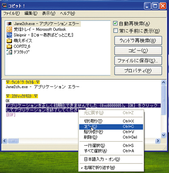
Task: Enable the 常に手前に表示(B) checkbox
Action: [x=115, y=31]
